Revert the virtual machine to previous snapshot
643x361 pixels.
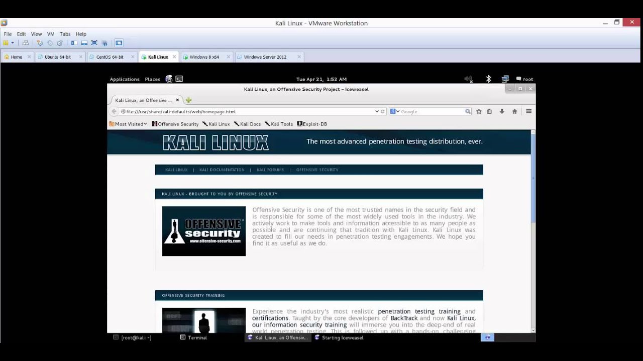(x=50, y=43)
